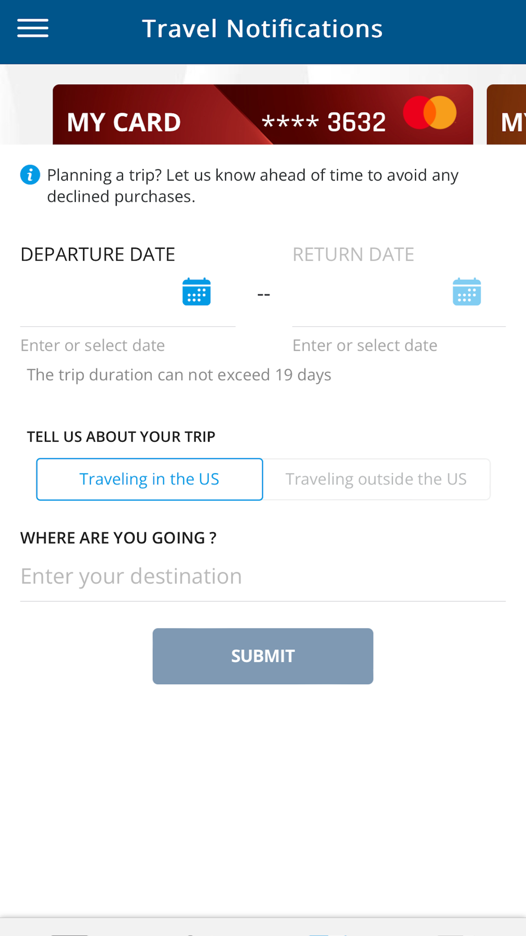Tap the masked card number **** 3632
The height and width of the screenshot is (936, 526).
click(x=323, y=122)
